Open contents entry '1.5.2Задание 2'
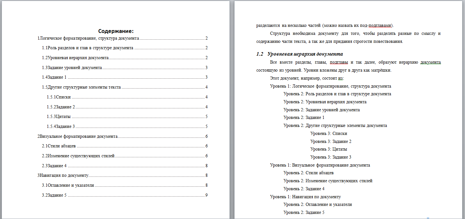Image resolution: width=465 pixels, height=219 pixels. 128,107
